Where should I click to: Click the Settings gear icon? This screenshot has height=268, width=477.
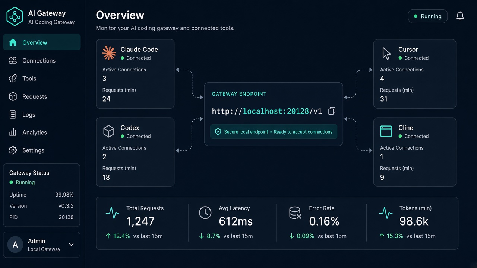pyautogui.click(x=13, y=150)
